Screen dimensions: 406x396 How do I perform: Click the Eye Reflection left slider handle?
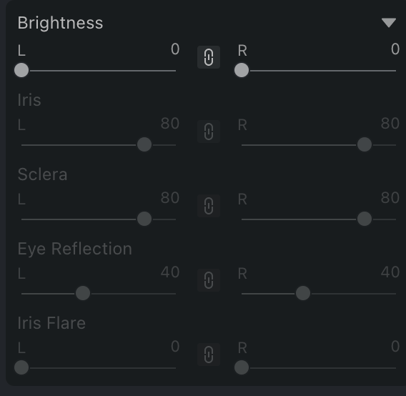pyautogui.click(x=83, y=293)
